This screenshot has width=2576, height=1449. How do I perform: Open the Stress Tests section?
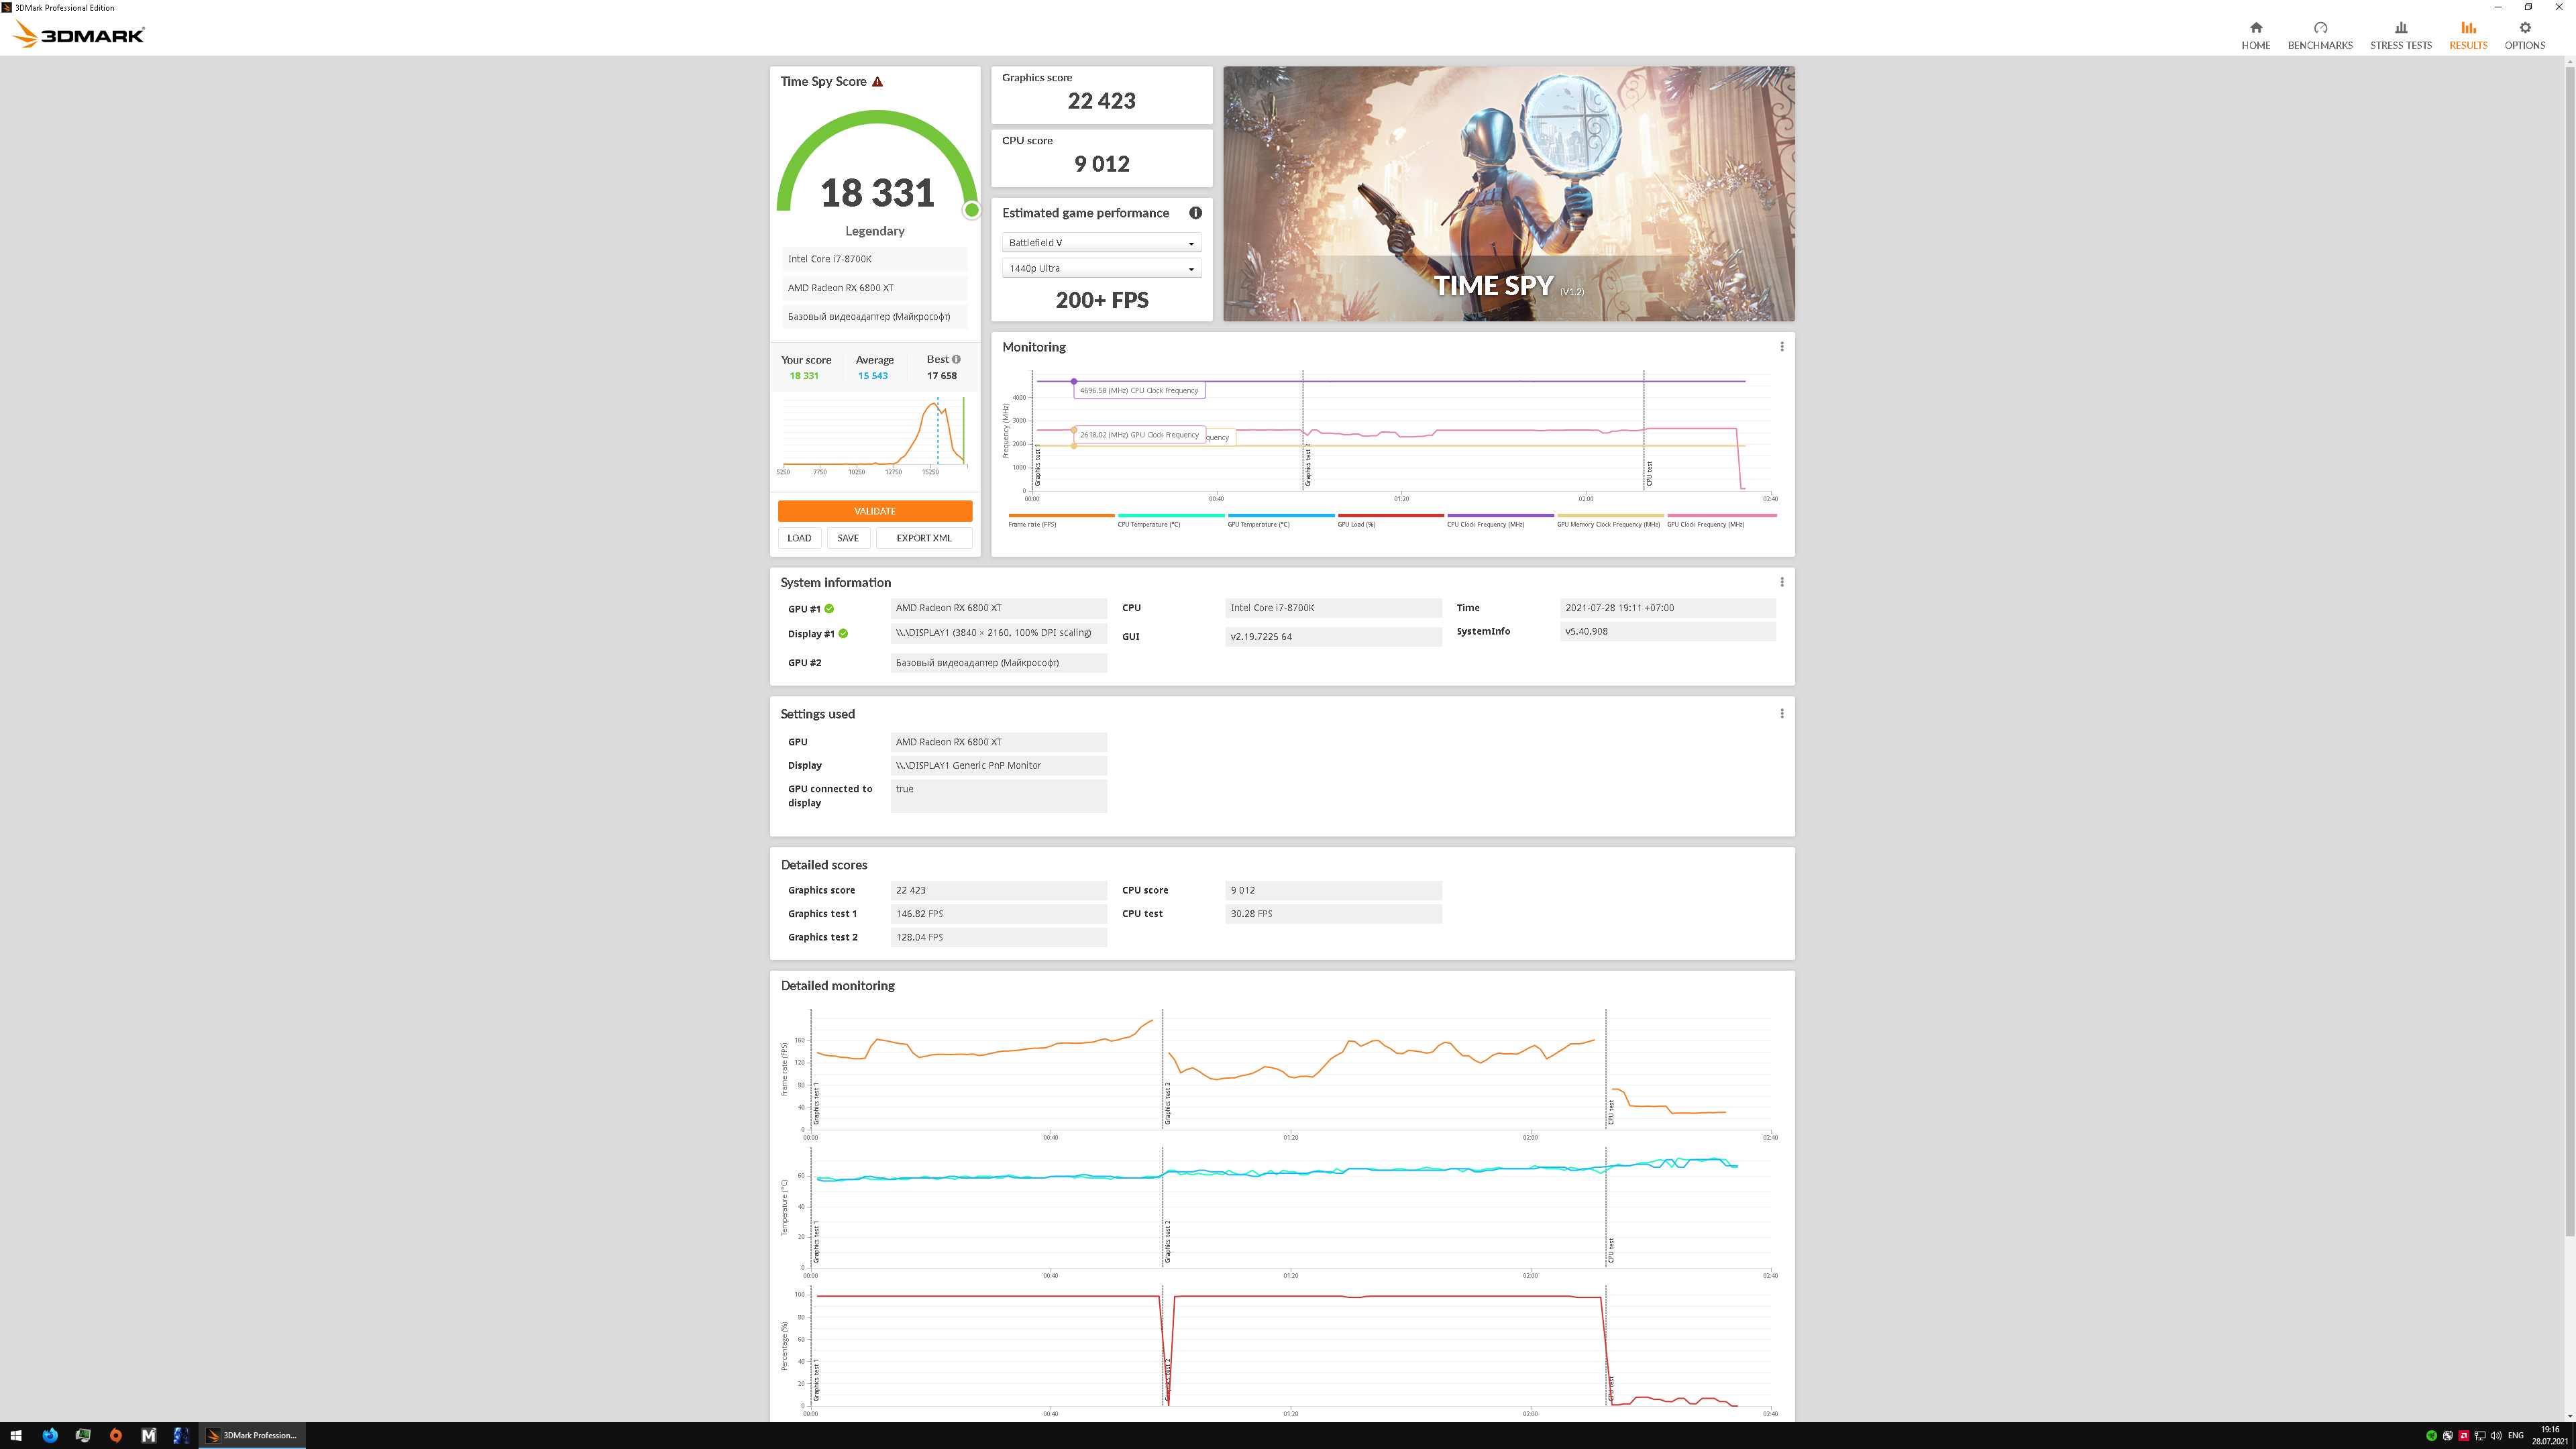coord(2400,35)
